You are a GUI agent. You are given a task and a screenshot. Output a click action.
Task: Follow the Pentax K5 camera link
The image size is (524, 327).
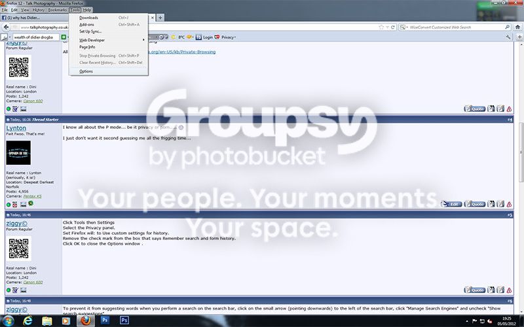pyautogui.click(x=32, y=196)
